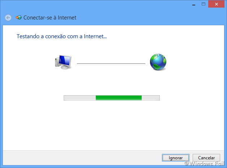Click the Earth globe icon
The height and width of the screenshot is (168, 227).
pos(158,62)
